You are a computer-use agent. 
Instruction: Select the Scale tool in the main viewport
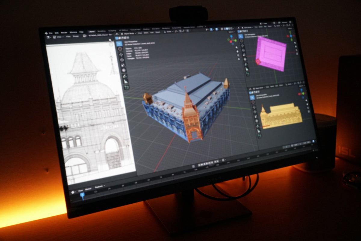click(x=123, y=65)
